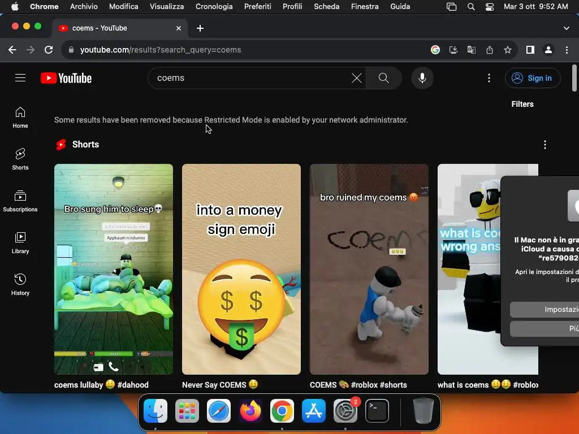Close the coems - YouTube tab
The height and width of the screenshot is (434, 579).
point(178,28)
